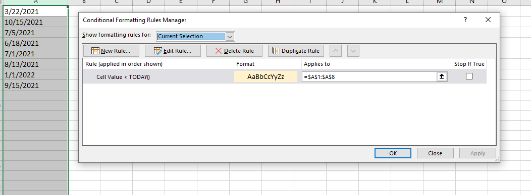Delete the selected rule

tap(234, 51)
